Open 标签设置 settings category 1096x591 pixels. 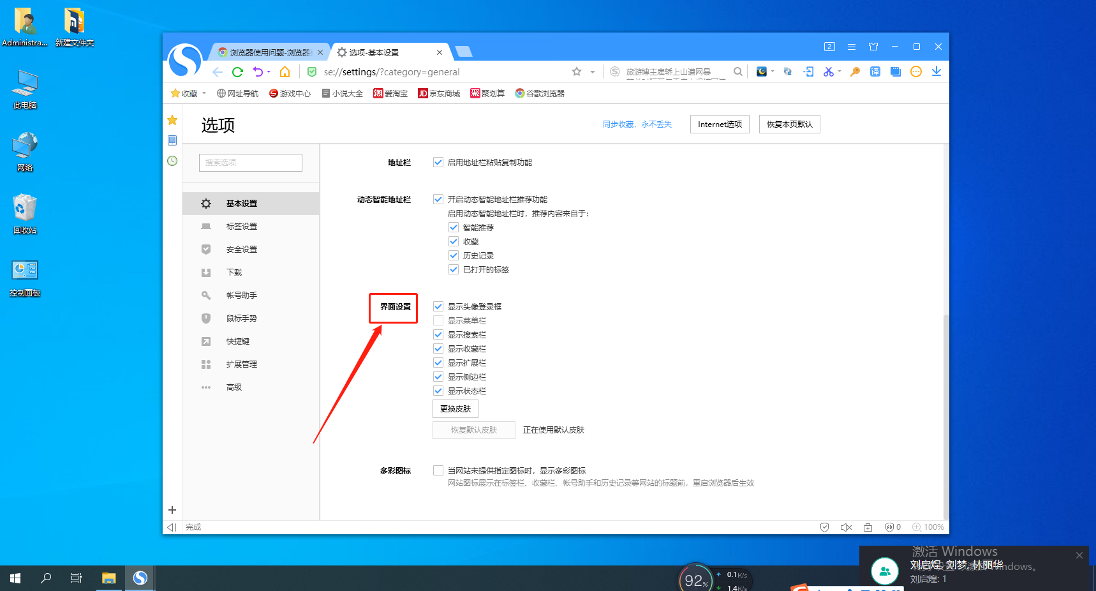point(251,227)
